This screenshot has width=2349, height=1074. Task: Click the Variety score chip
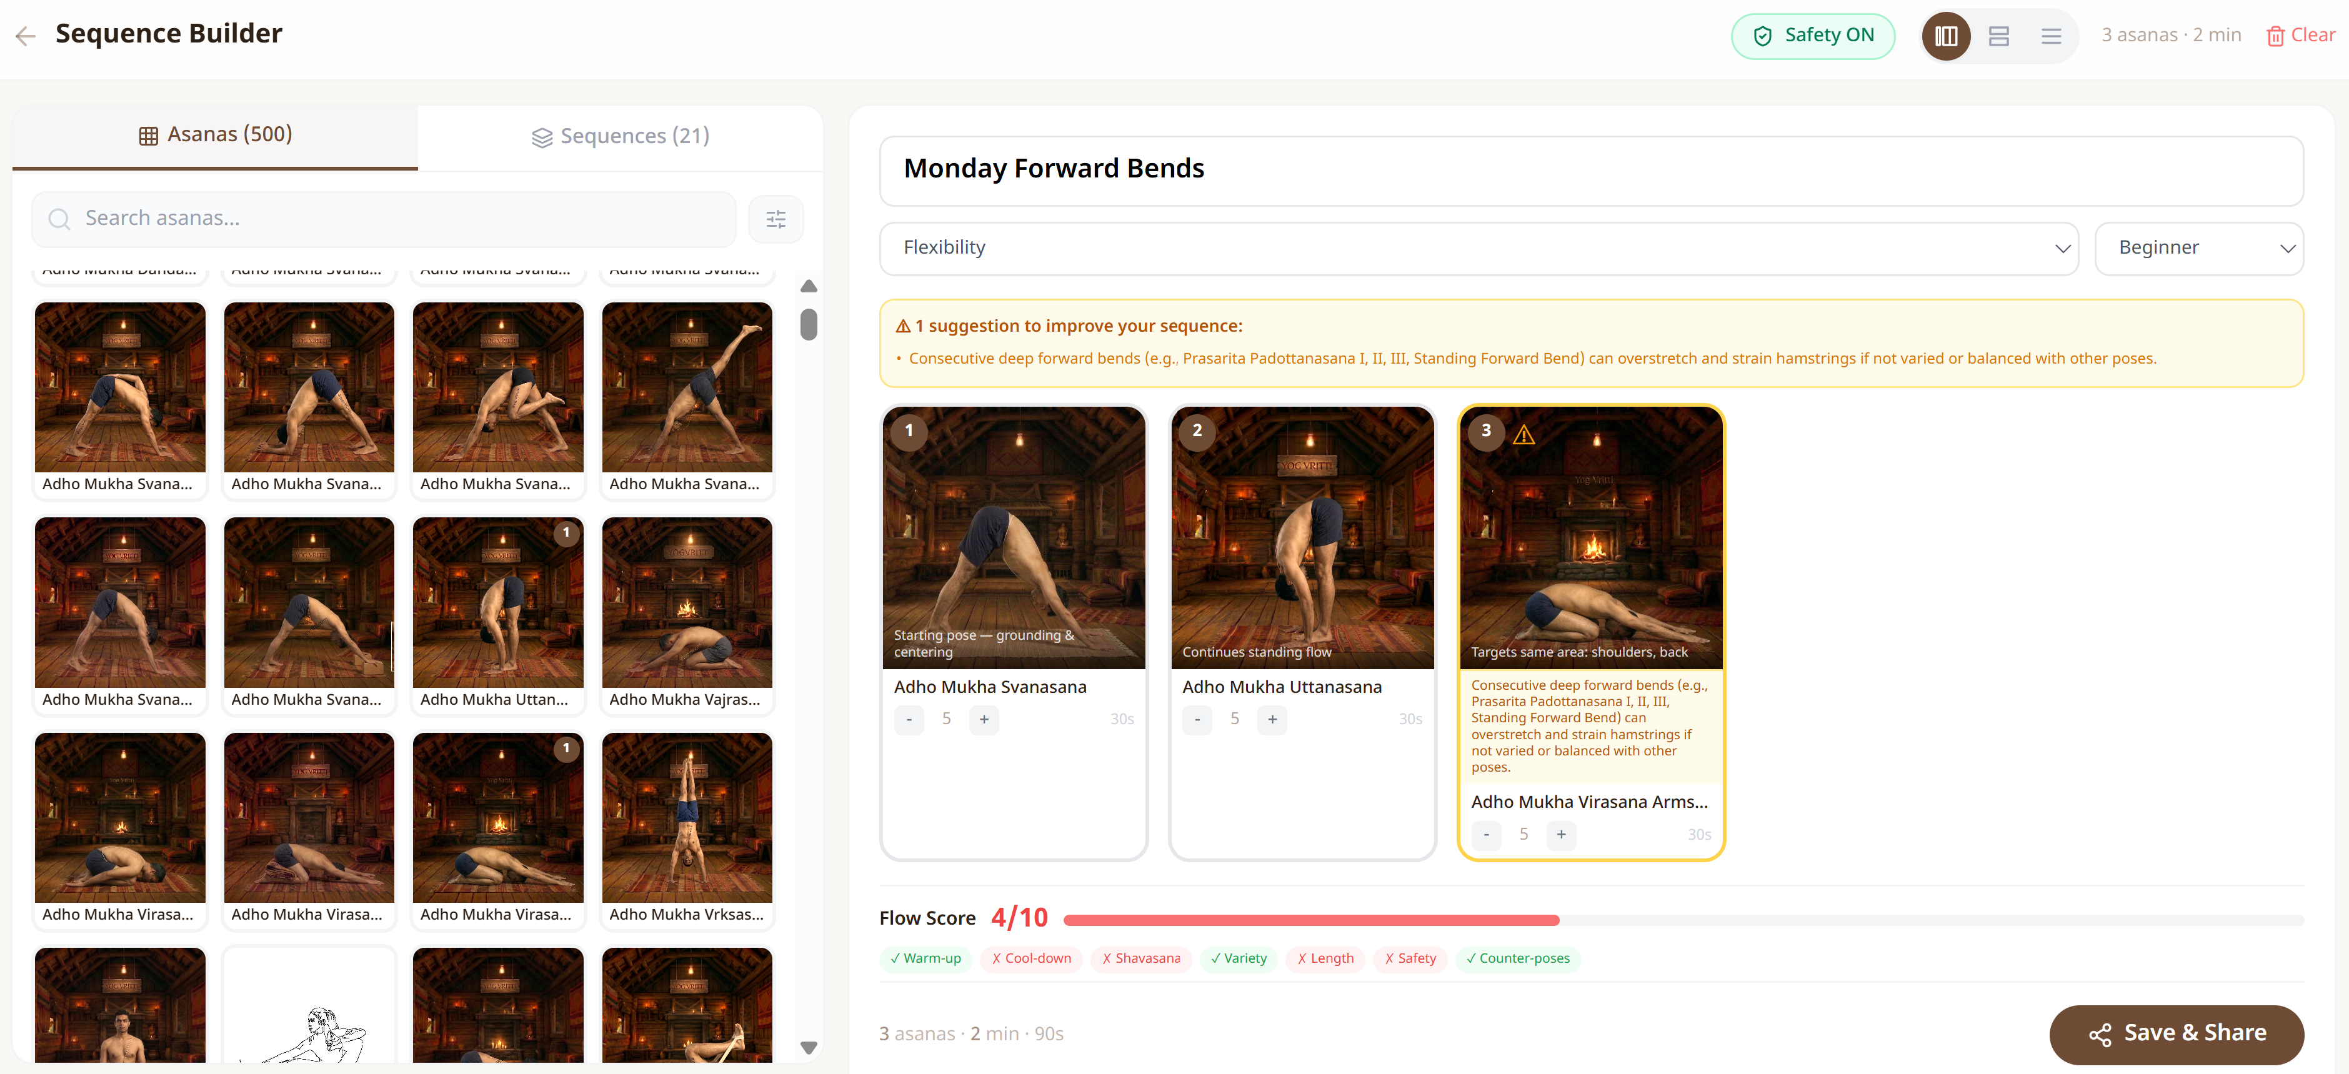point(1239,958)
